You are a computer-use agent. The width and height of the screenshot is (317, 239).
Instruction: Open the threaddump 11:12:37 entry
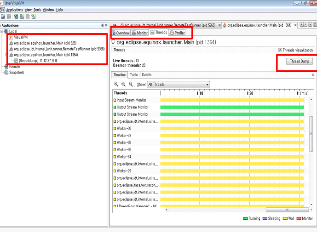pyautogui.click(x=35, y=61)
